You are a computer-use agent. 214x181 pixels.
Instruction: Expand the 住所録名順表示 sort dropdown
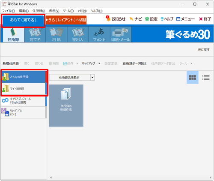point(92,78)
